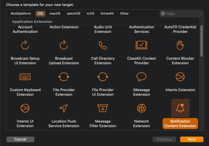The height and width of the screenshot is (146, 209).
Task: Click the ClassKit Context Provider label
Action: pyautogui.click(x=142, y=61)
